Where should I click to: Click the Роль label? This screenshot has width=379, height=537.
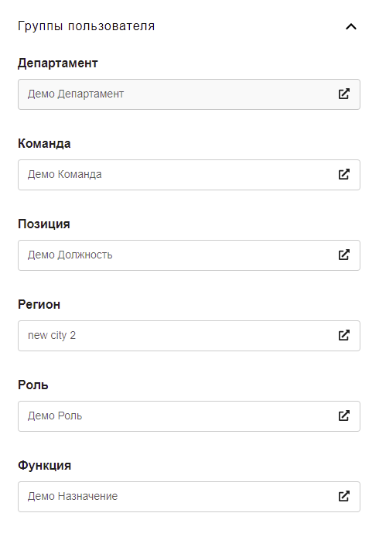point(32,385)
